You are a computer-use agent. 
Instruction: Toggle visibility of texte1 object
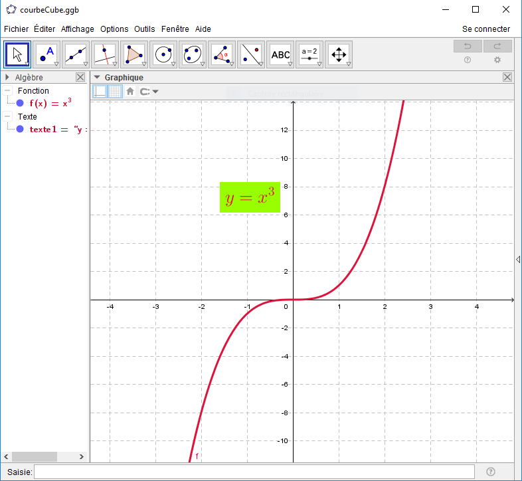[x=20, y=129]
